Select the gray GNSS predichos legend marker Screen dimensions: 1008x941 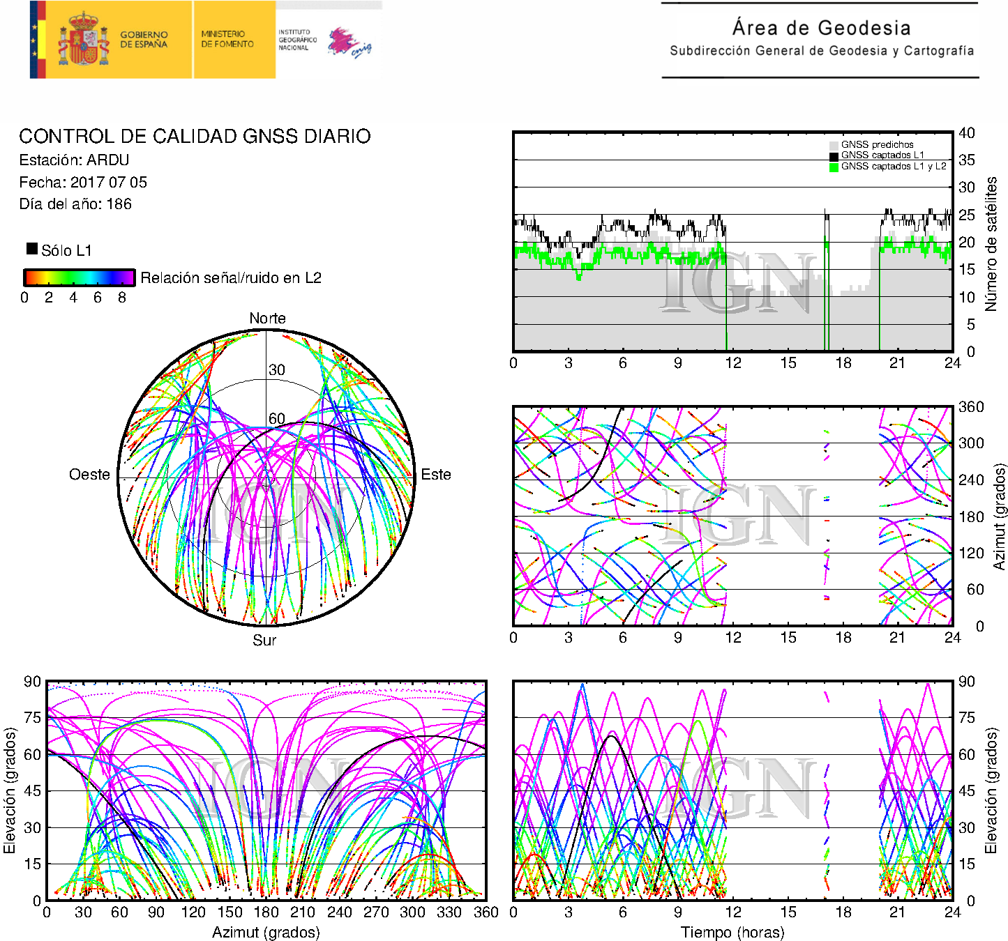pos(834,145)
